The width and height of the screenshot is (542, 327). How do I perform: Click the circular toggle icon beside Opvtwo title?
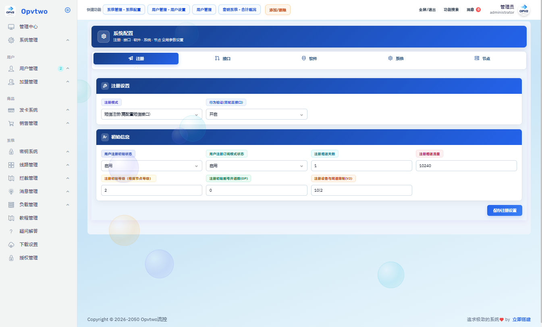[68, 10]
